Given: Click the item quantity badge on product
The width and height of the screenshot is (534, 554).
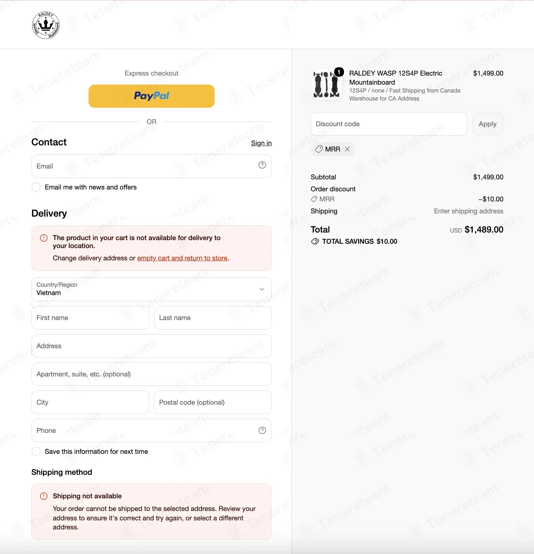Looking at the screenshot, I should tap(339, 72).
